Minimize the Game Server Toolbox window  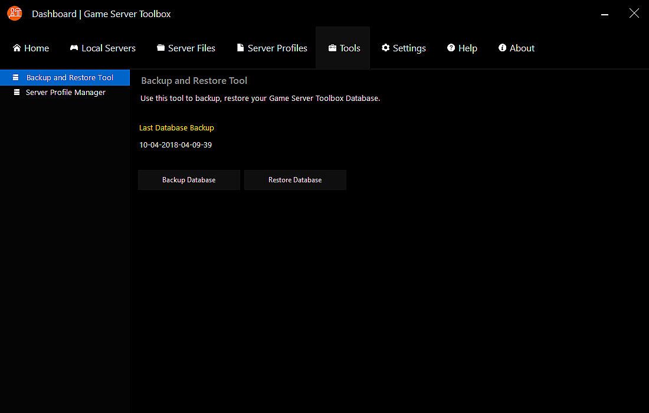[605, 14]
